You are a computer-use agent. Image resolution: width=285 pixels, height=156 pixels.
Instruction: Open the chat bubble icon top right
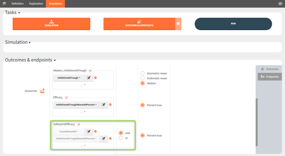click(280, 4)
